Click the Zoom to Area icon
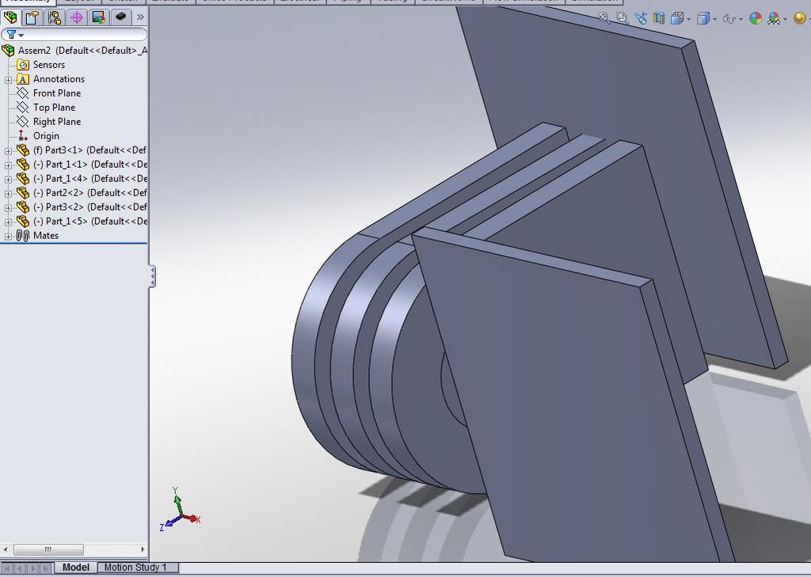The width and height of the screenshot is (811, 577). pos(623,19)
